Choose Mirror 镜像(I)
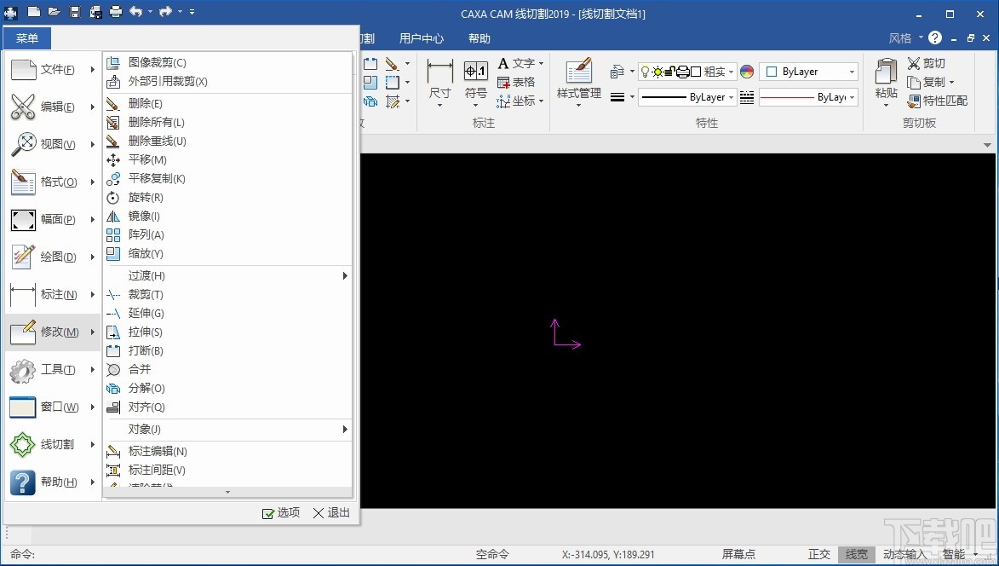The image size is (999, 566). [x=227, y=216]
